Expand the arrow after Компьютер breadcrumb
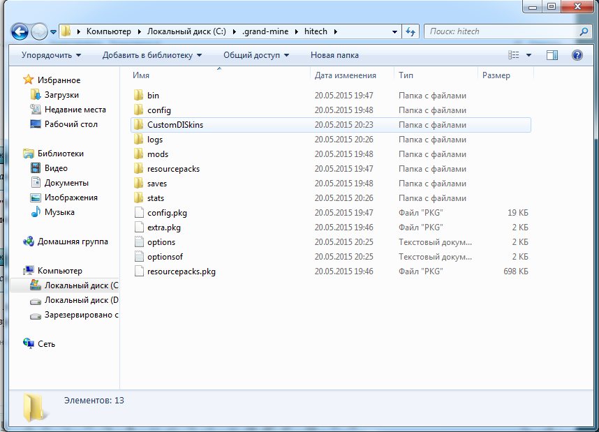This screenshot has height=432, width=599. 139,31
